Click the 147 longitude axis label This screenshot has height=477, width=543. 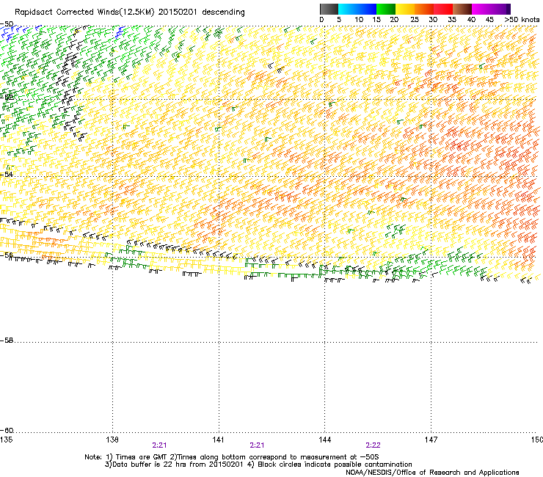pos(431,440)
